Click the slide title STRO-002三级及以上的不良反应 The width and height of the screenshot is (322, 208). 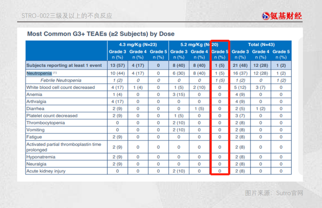click(x=67, y=16)
